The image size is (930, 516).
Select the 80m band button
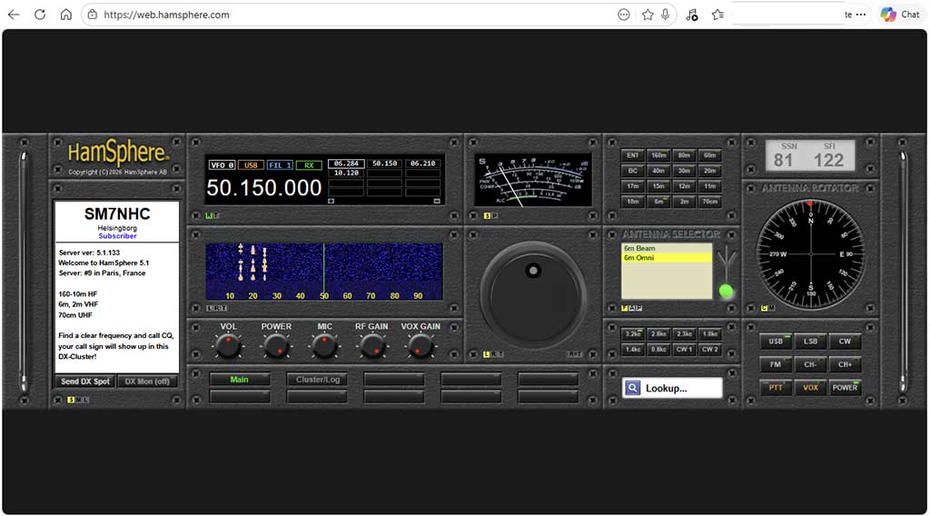point(684,155)
